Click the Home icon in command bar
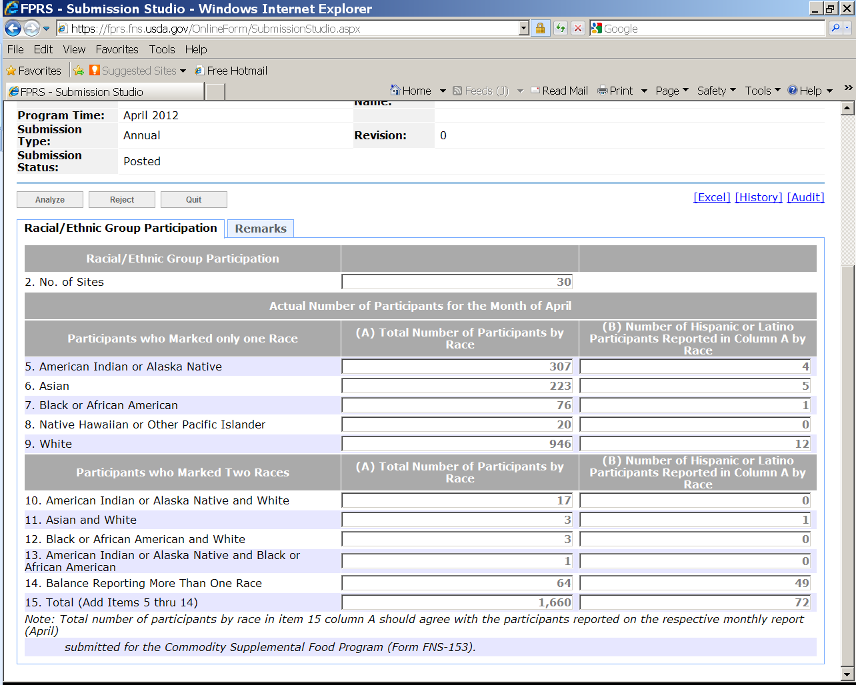The width and height of the screenshot is (856, 685). (x=396, y=91)
